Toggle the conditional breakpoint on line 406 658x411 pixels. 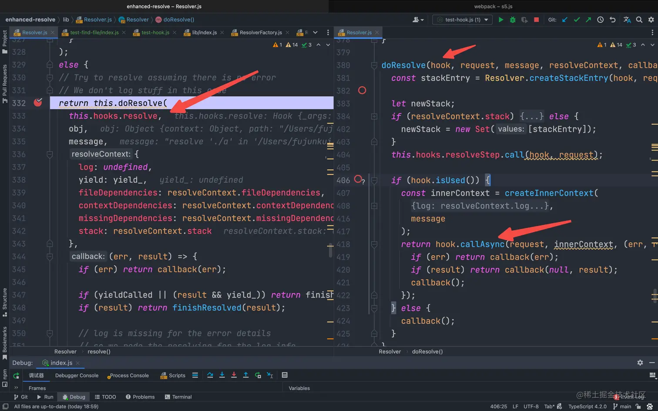click(358, 179)
